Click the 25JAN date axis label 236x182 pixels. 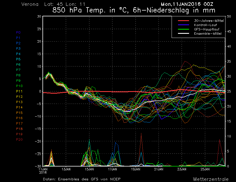(205, 169)
